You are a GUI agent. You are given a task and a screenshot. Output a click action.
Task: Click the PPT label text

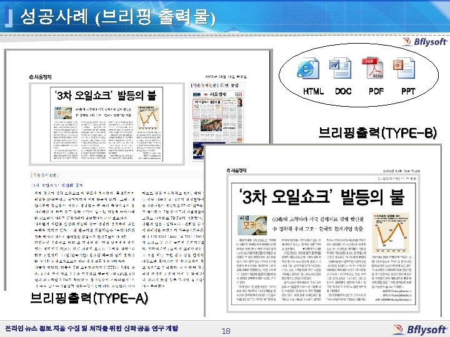pos(408,91)
